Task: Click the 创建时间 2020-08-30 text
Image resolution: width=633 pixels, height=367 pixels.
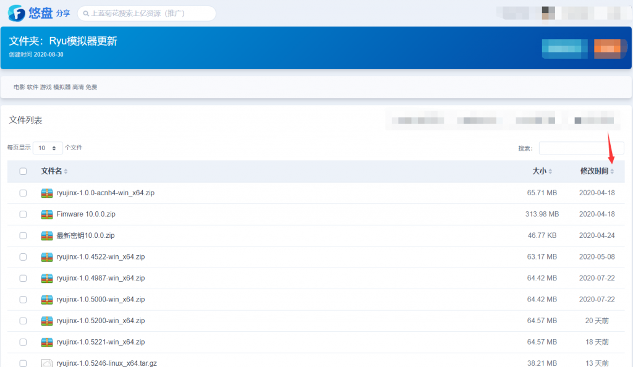Action: click(x=36, y=55)
